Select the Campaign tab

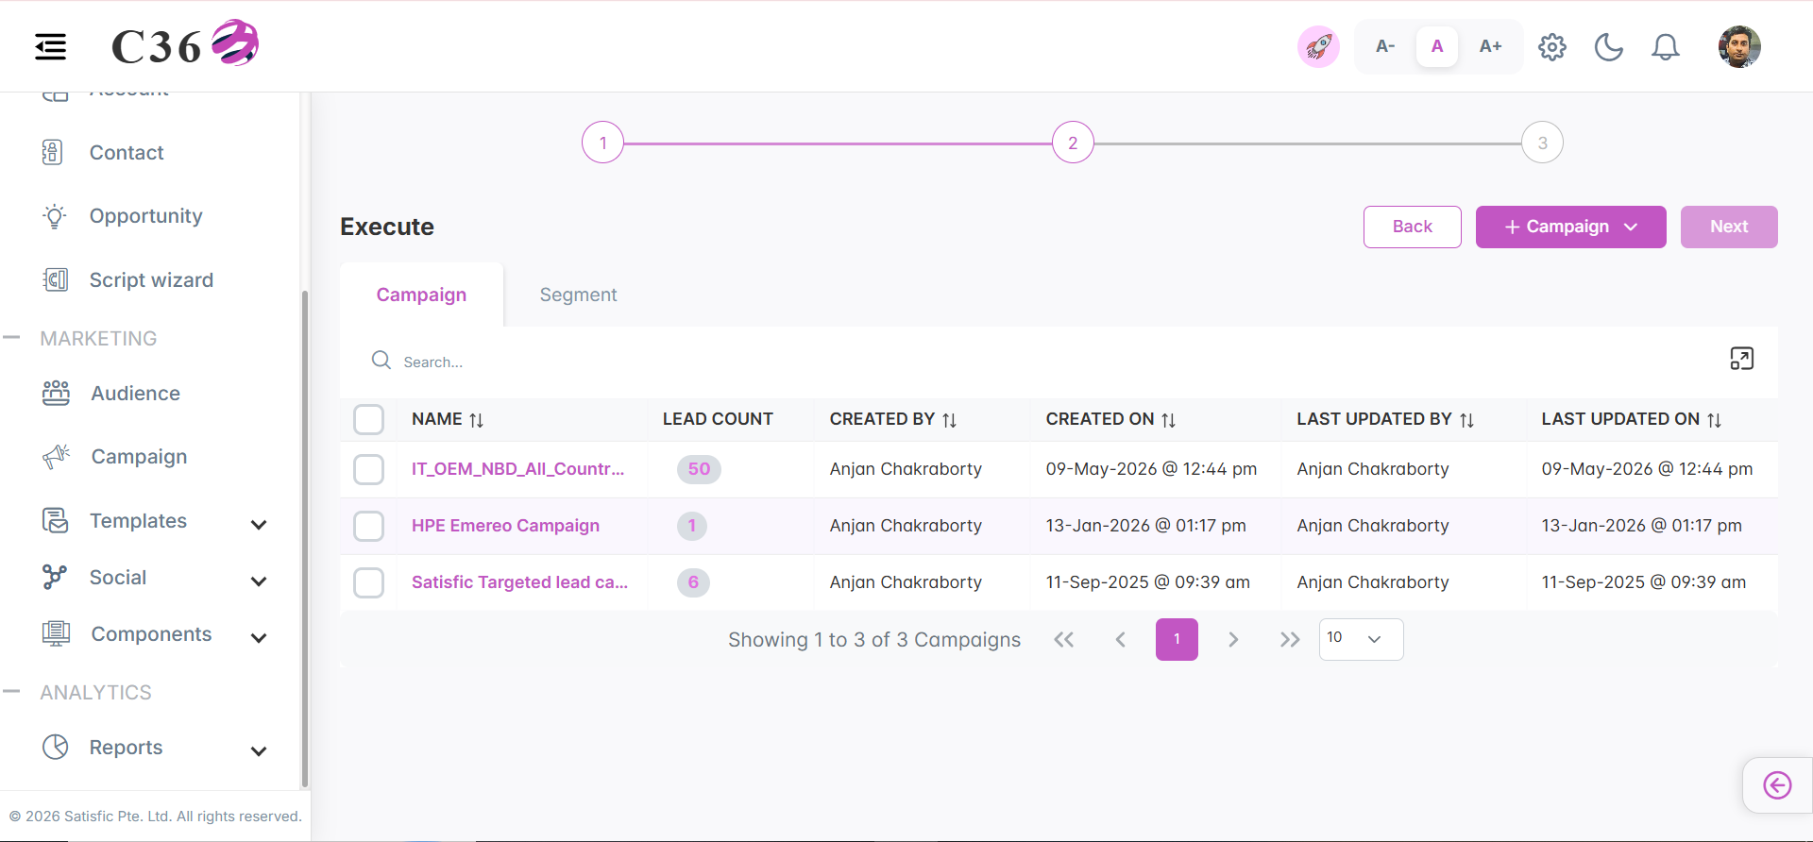point(421,295)
